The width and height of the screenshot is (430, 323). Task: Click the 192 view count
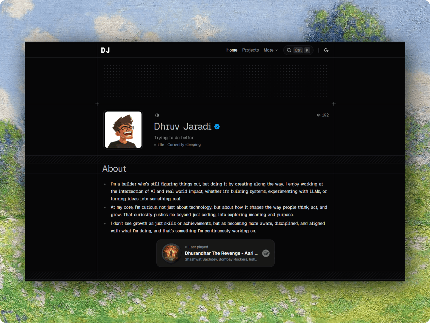pyautogui.click(x=325, y=115)
